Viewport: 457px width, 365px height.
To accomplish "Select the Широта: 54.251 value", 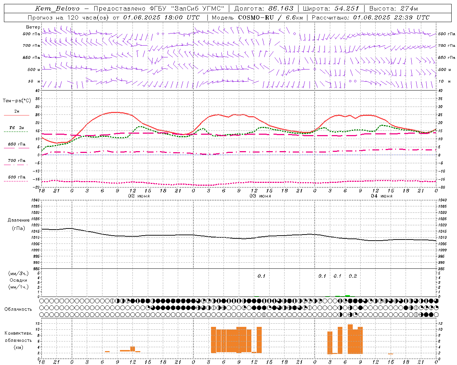I will point(331,9).
